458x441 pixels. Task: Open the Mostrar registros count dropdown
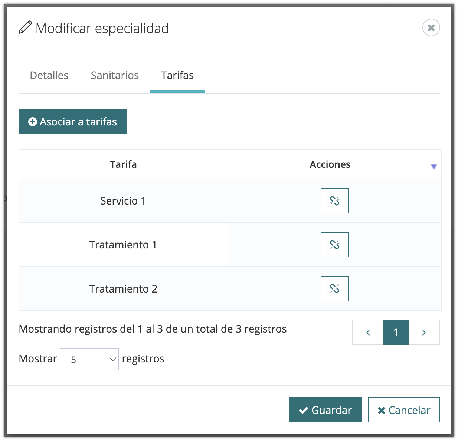click(89, 359)
